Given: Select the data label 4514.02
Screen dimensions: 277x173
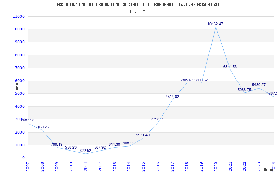Looking at the screenshot, I should [172, 97].
